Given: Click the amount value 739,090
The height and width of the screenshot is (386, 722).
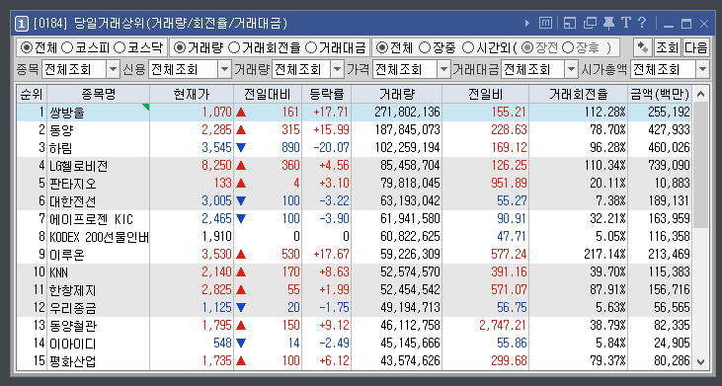Looking at the screenshot, I should pos(668,166).
